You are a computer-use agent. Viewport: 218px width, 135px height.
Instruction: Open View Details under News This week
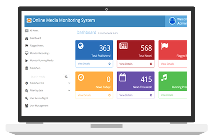[126, 95]
